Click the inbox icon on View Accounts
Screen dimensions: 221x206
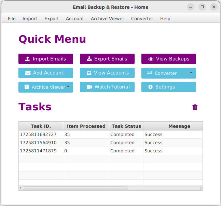click(x=89, y=73)
